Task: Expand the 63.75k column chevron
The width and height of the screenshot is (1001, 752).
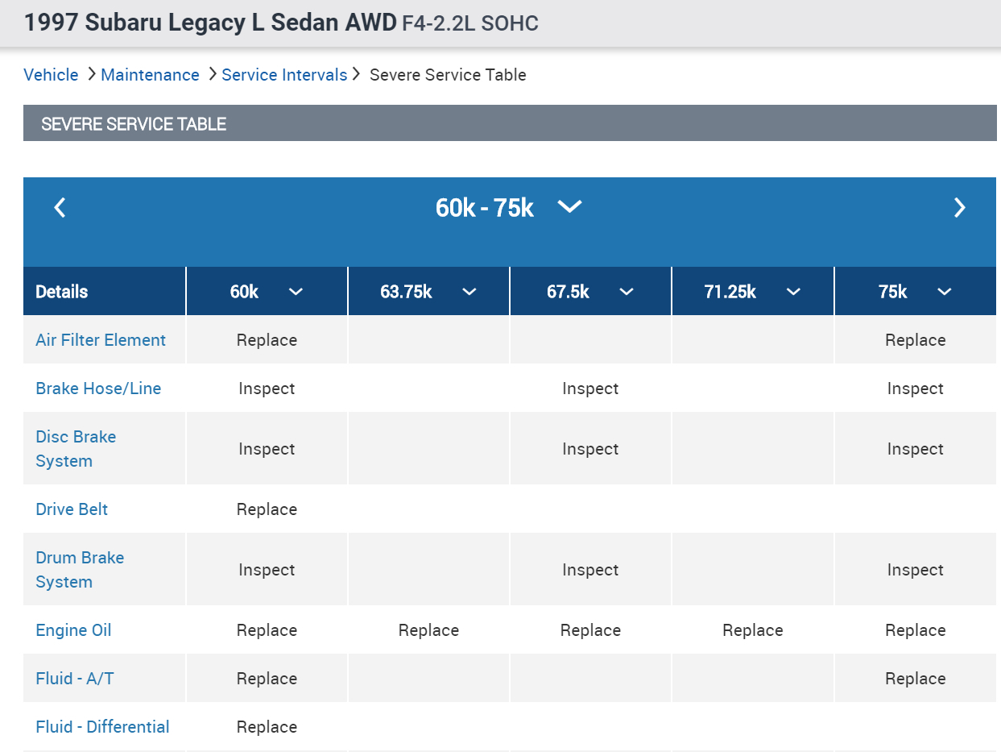Action: pyautogui.click(x=469, y=292)
